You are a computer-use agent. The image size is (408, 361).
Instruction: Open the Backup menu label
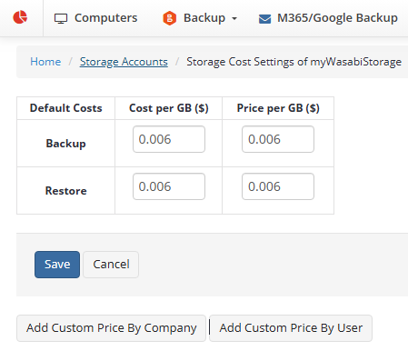pos(204,18)
